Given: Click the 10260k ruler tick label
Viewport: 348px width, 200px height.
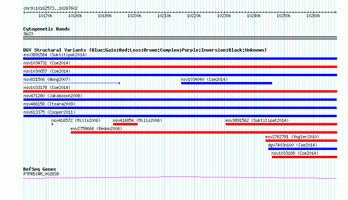Looking at the screenshot, I should [x=313, y=16].
